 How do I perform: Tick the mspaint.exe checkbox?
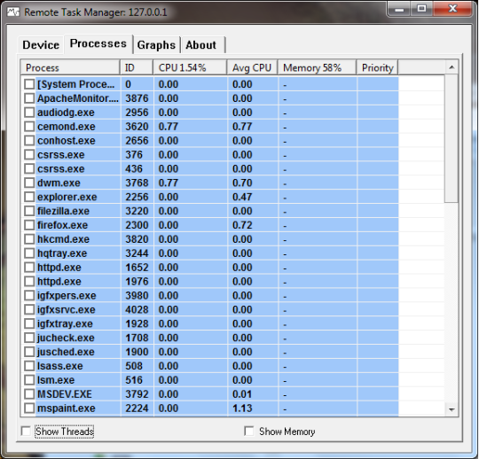click(29, 408)
